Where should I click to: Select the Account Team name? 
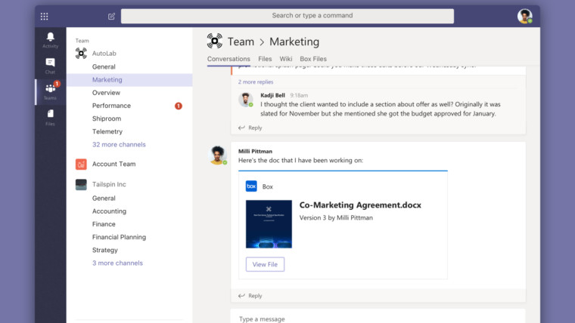[x=113, y=165]
